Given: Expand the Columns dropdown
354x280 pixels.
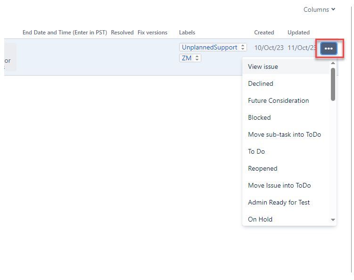Looking at the screenshot, I should [319, 9].
